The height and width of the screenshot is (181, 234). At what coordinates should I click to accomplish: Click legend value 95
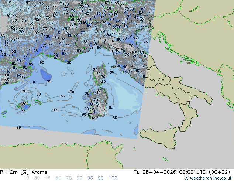pos(90,178)
